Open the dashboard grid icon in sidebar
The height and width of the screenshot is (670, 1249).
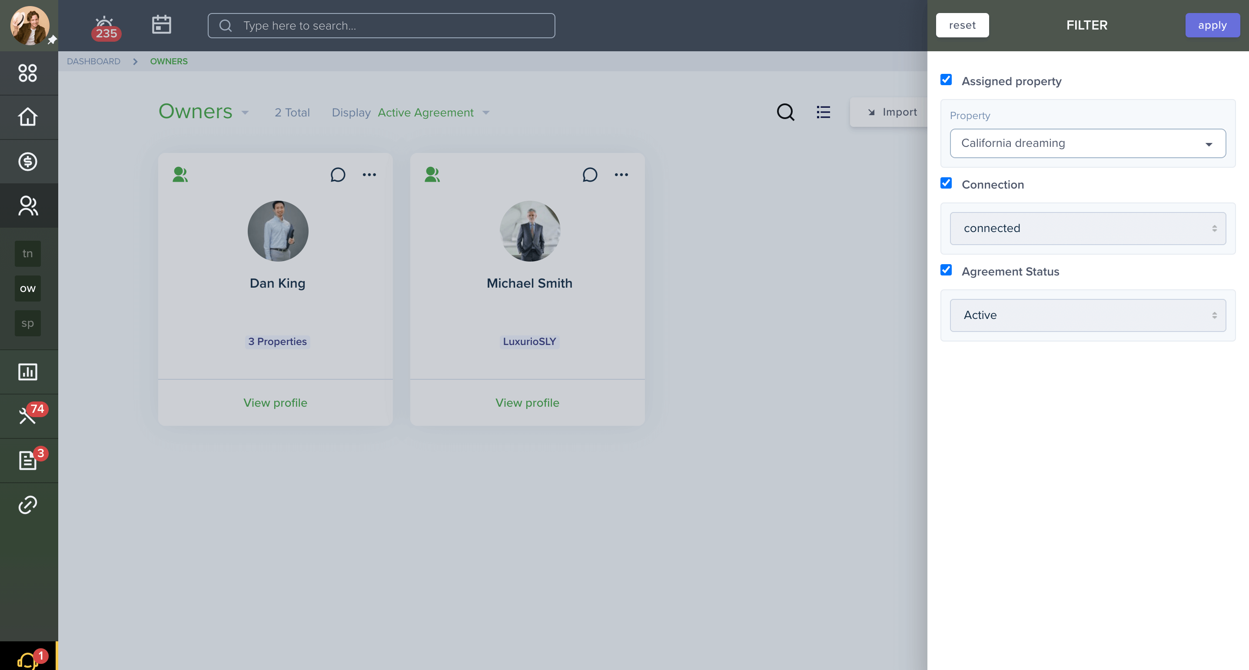click(28, 73)
